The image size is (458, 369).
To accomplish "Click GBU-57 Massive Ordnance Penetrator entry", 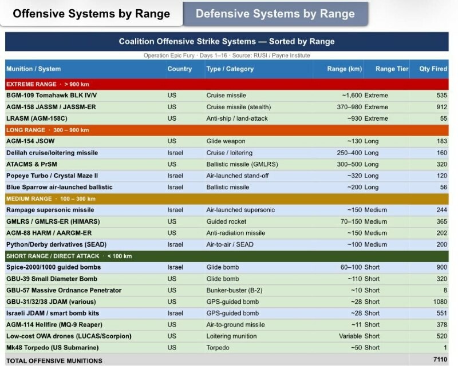I will pyautogui.click(x=64, y=290).
